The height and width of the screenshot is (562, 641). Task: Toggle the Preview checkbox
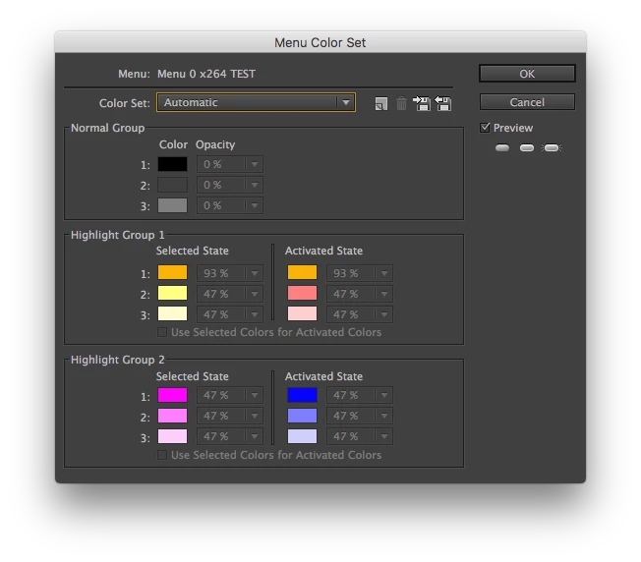click(485, 128)
